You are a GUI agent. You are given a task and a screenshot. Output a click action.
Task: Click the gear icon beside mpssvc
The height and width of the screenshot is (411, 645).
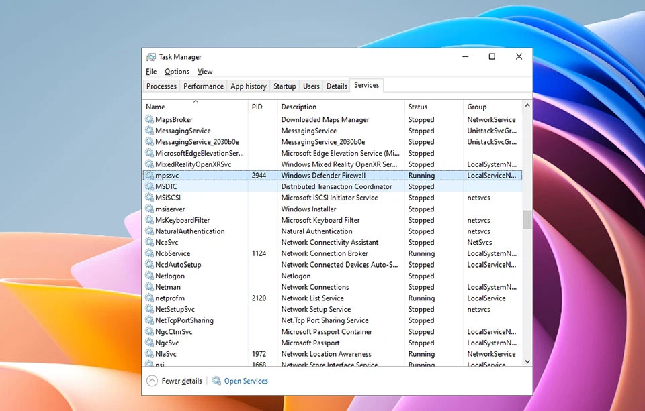(x=149, y=175)
